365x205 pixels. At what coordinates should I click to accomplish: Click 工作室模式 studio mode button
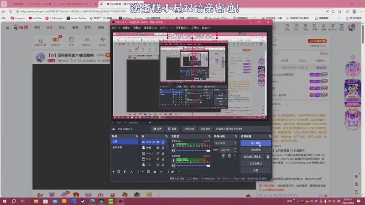255,164
